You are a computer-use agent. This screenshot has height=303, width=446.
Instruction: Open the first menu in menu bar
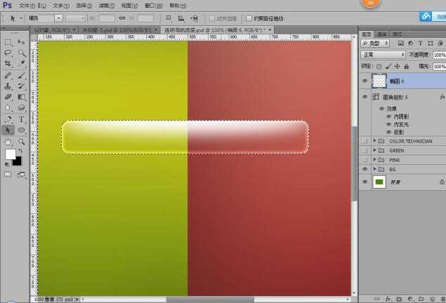(x=27, y=6)
